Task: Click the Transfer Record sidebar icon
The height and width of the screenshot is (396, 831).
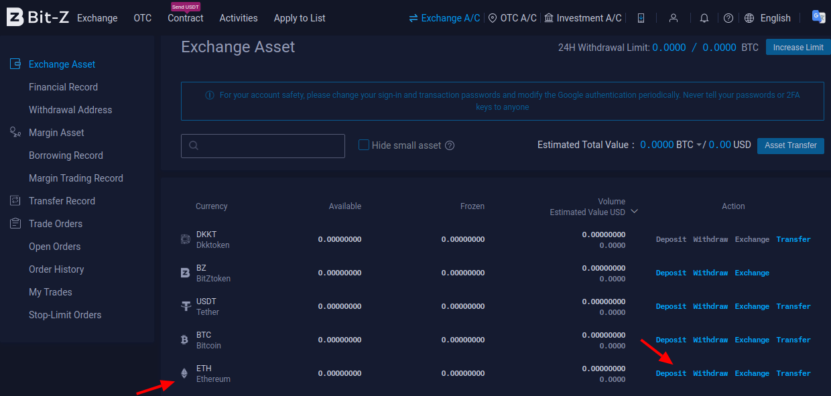Action: [x=15, y=201]
